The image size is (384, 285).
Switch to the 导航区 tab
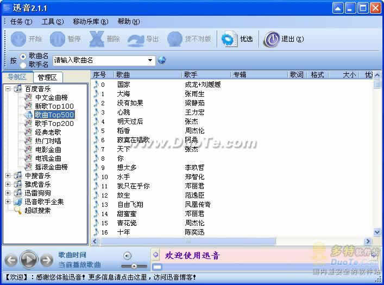(x=17, y=77)
